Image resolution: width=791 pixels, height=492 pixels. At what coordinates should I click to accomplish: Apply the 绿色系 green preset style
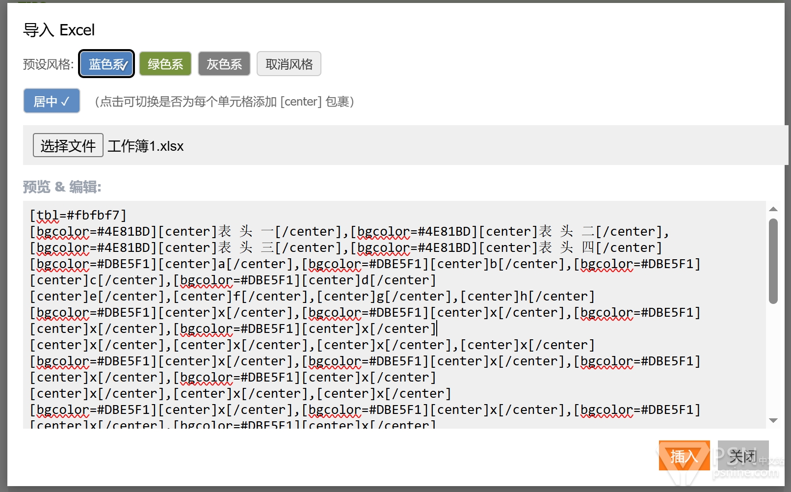pos(165,64)
